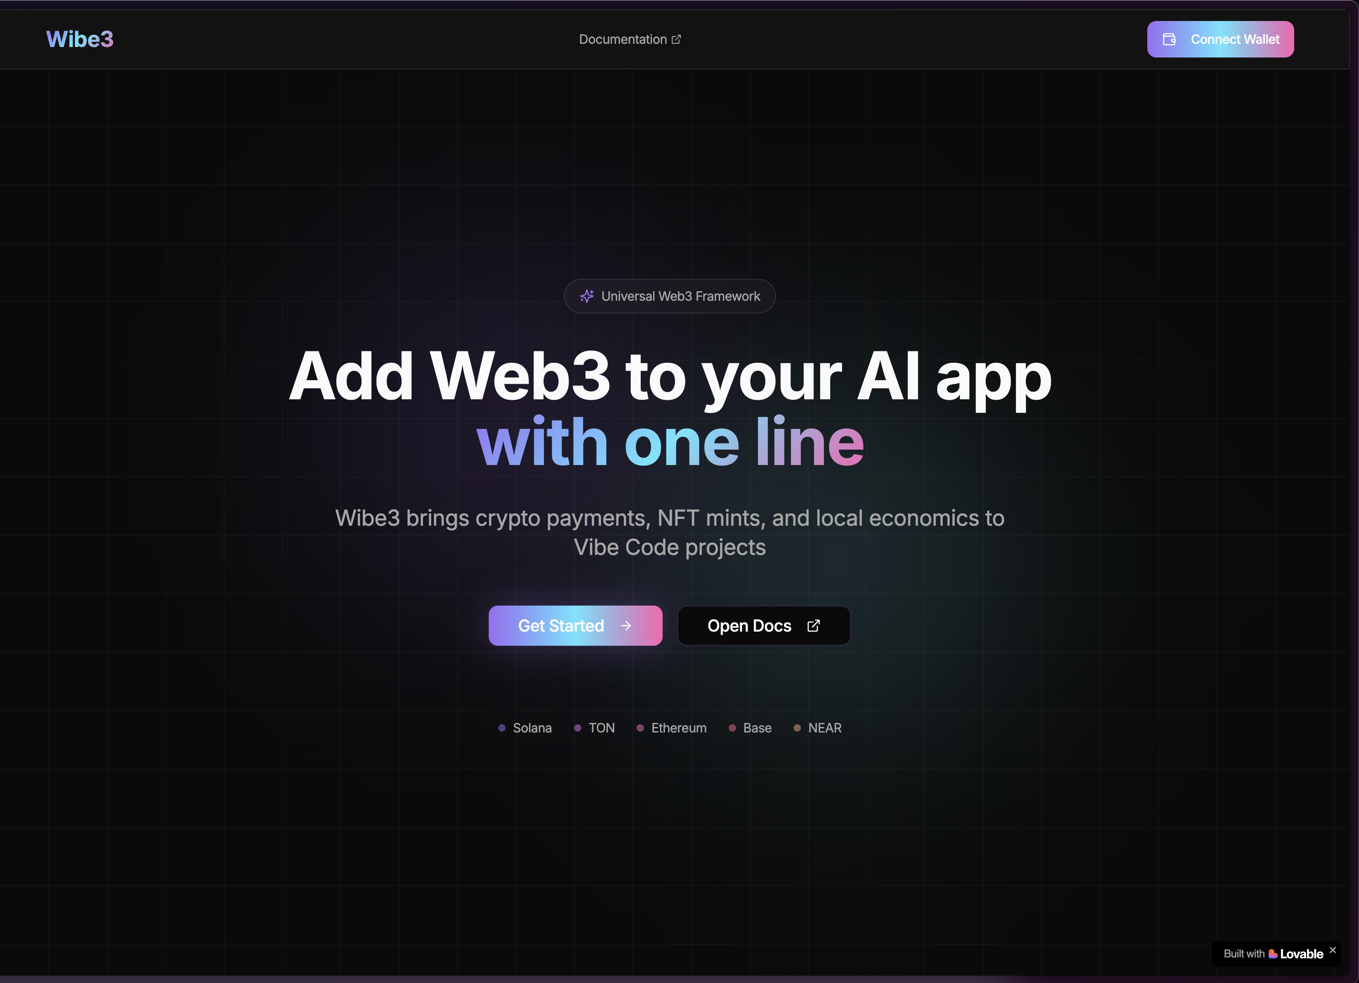Open the Built with Lovable link

tap(1273, 954)
